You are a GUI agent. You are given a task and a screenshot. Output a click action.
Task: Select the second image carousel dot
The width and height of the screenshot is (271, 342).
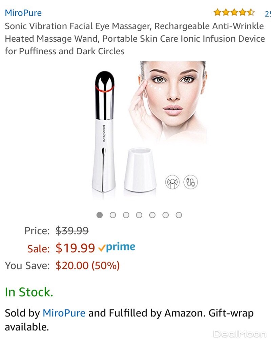[x=113, y=215]
